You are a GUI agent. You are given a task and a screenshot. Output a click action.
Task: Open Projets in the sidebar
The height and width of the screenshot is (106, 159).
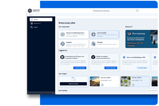click(x=35, y=27)
